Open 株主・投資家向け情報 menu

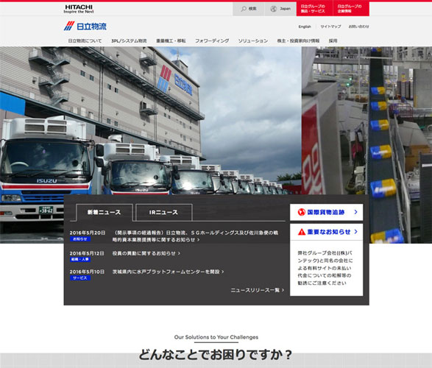point(298,40)
